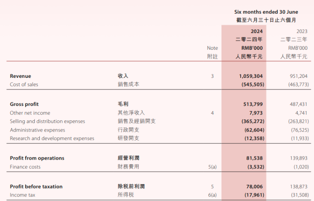Select the Chinese label 毛利

tap(123, 104)
